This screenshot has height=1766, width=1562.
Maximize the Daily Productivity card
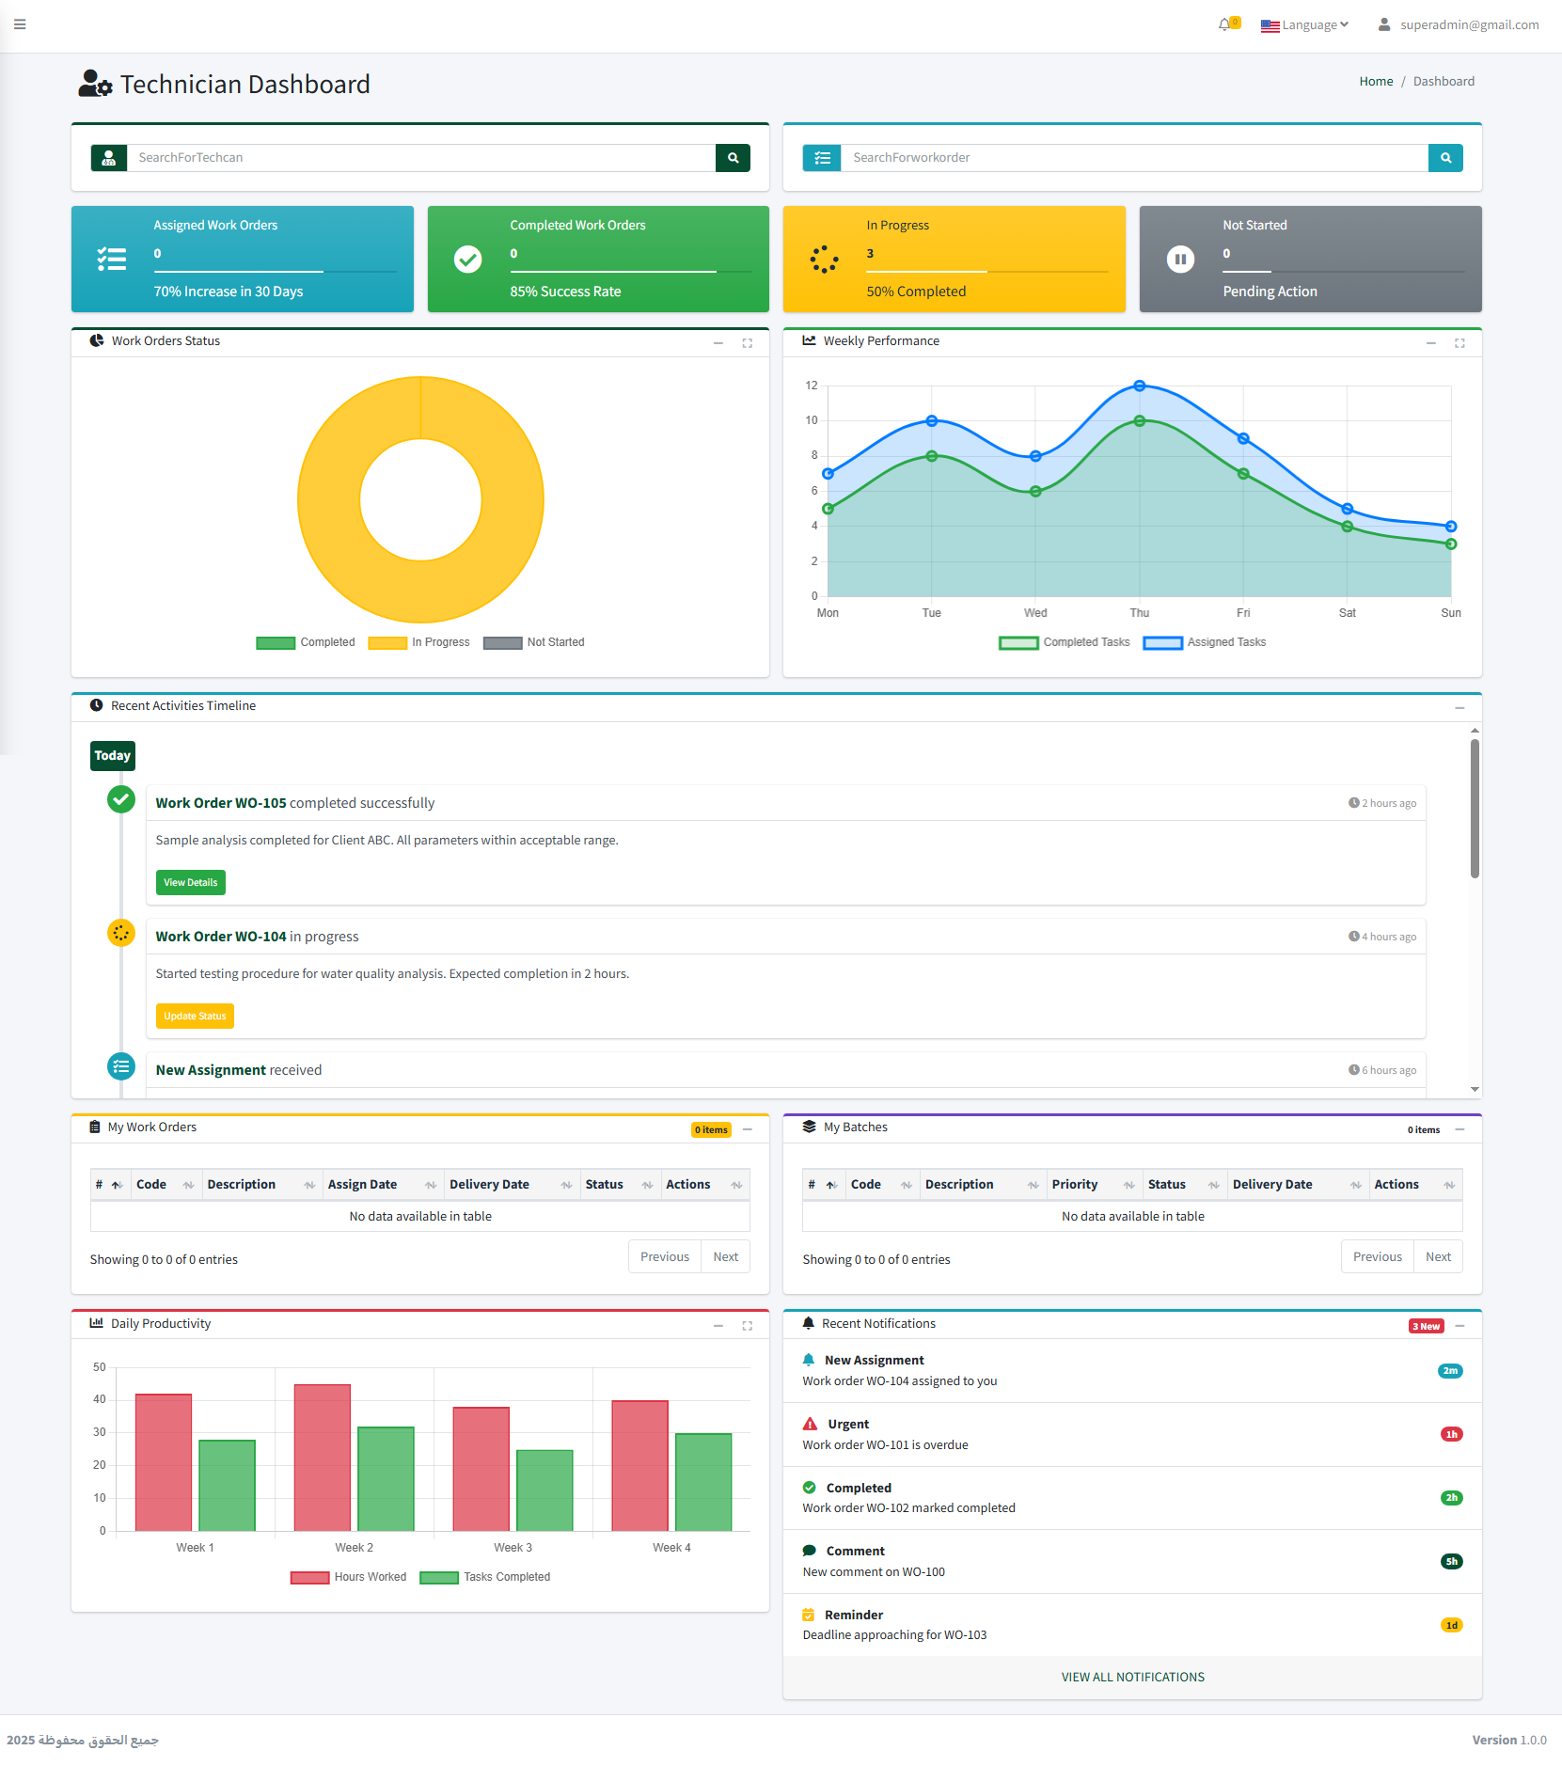(747, 1326)
